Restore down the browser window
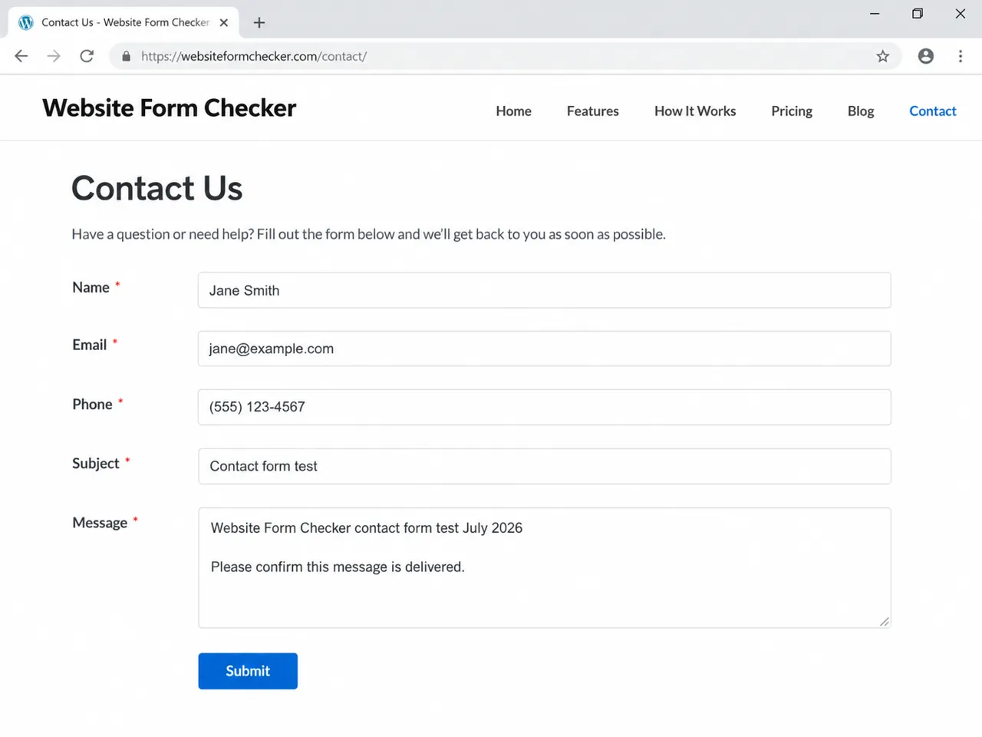 [918, 14]
